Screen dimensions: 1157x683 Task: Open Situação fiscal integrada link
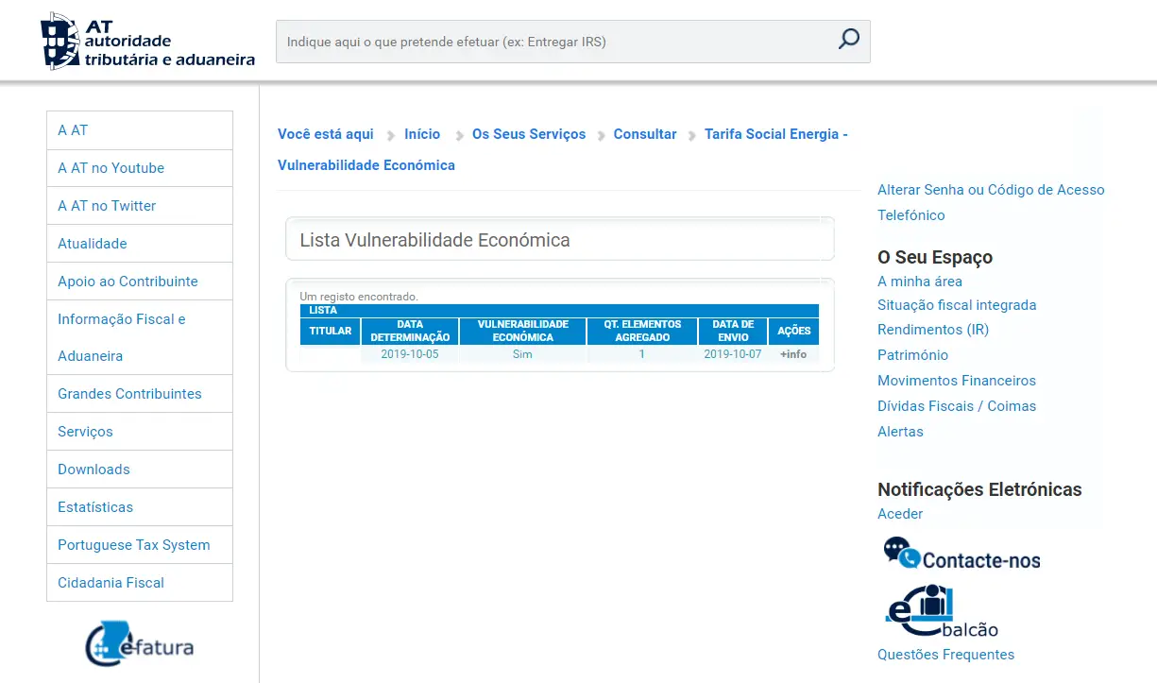click(957, 305)
